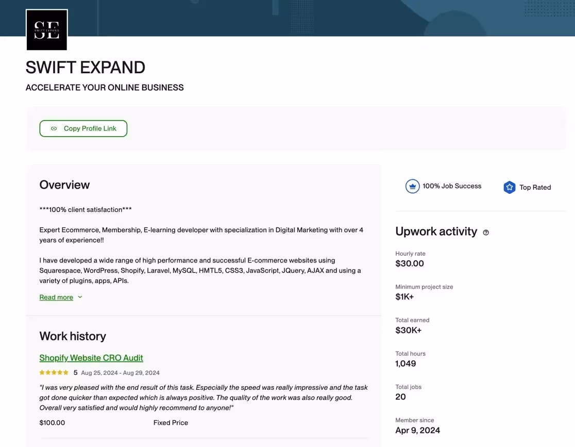575x447 pixels.
Task: Click the Aug 25, 2024 - Aug 29, 2024 date range
Action: pyautogui.click(x=120, y=373)
